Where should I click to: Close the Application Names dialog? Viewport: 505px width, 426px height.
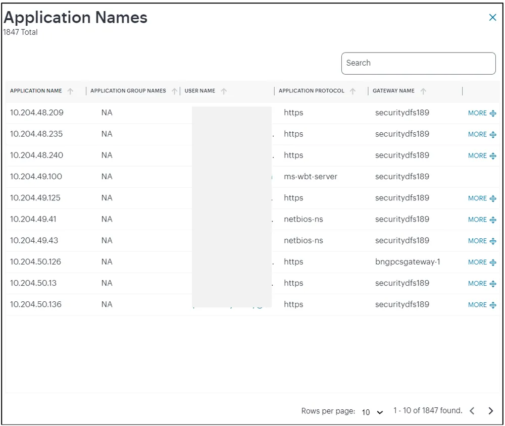(492, 17)
